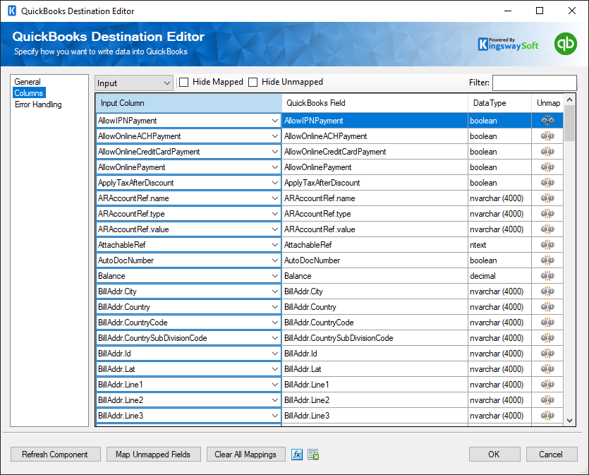Unmap the BillAddr.Lat field
Screen dimensions: 589x475
(547, 368)
